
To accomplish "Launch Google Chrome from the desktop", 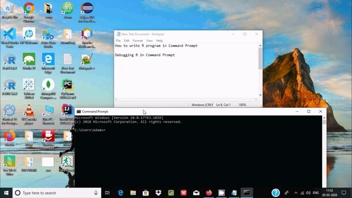I will pyautogui.click(x=29, y=12).
